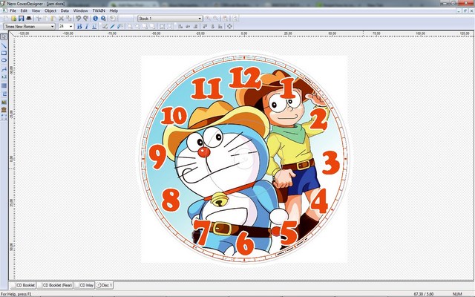475x297 pixels.
Task: Click the cursor coordinates 67.30 / 5.60 readout
Action: point(424,294)
